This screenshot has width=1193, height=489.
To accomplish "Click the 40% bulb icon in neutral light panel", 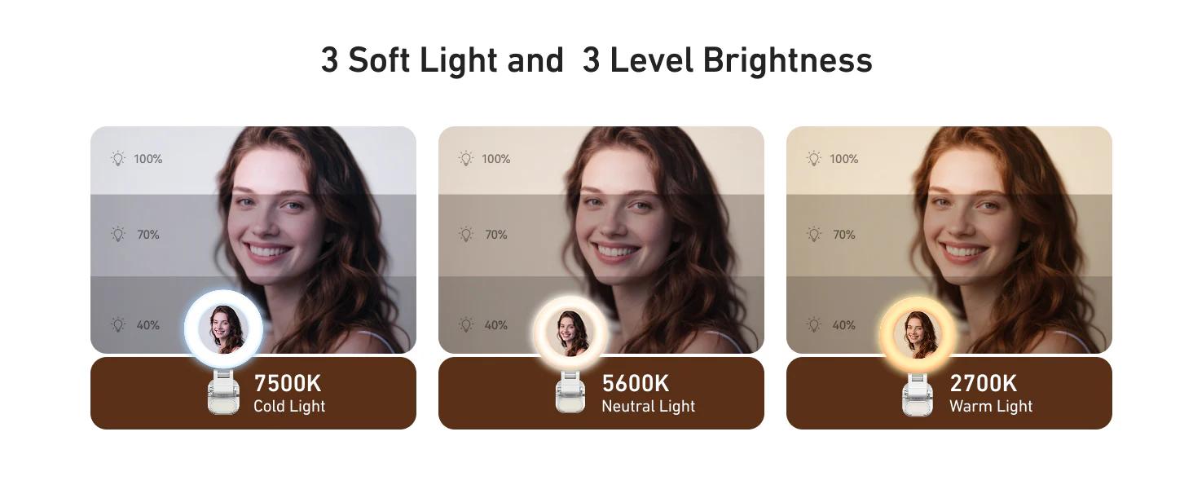I will click(466, 325).
